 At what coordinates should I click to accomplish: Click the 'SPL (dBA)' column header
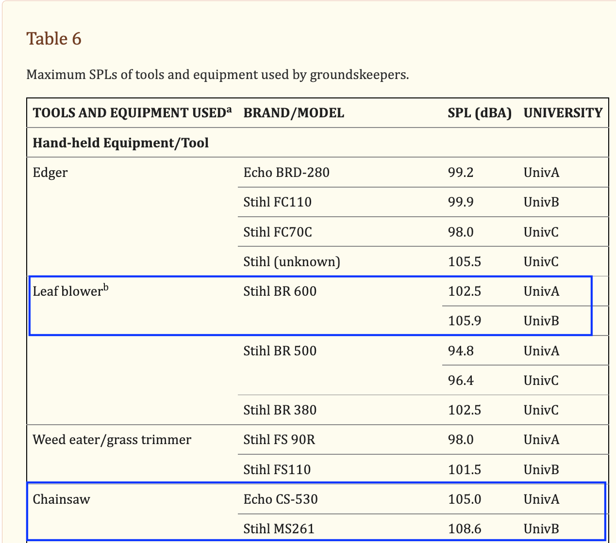coord(480,113)
